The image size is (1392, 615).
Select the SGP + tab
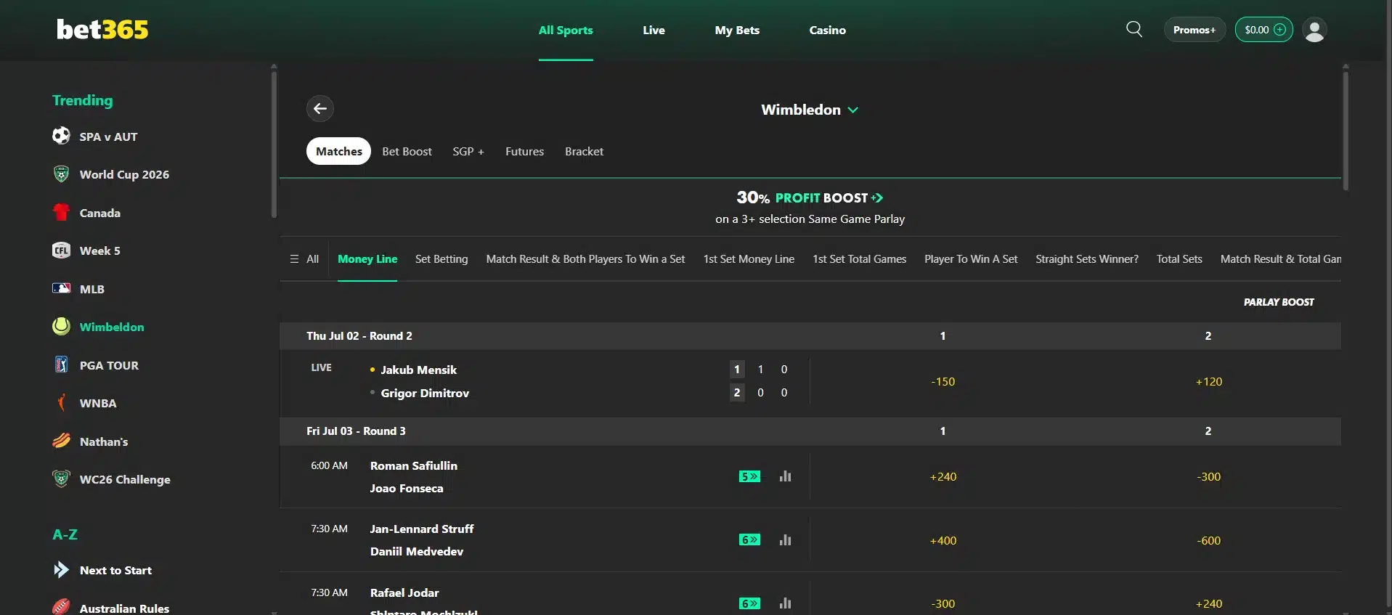[468, 151]
